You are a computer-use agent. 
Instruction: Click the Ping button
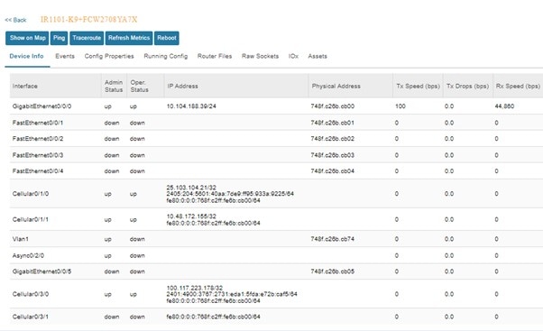59,38
